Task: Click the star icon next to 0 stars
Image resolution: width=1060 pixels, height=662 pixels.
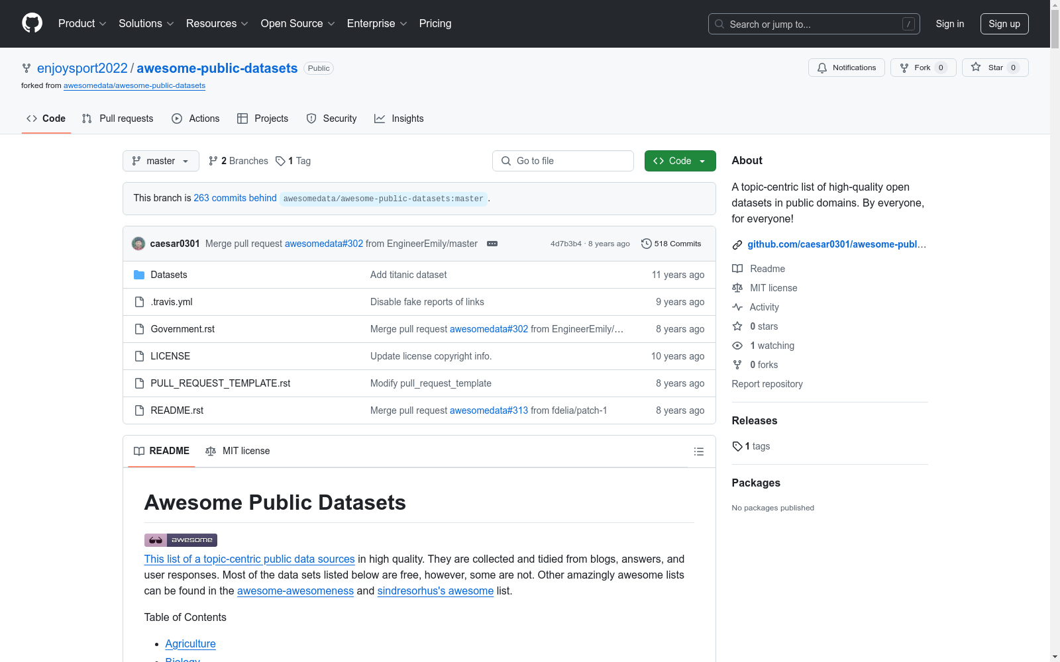Action: [737, 326]
